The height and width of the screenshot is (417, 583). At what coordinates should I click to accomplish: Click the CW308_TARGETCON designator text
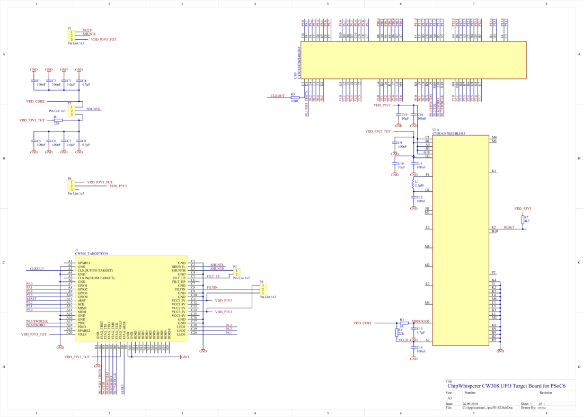[x=92, y=253]
